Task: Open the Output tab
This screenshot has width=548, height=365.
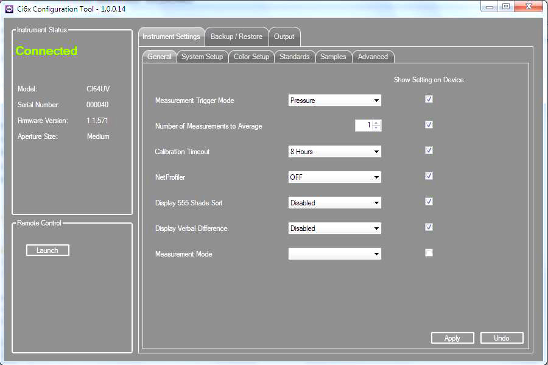Action: point(284,37)
